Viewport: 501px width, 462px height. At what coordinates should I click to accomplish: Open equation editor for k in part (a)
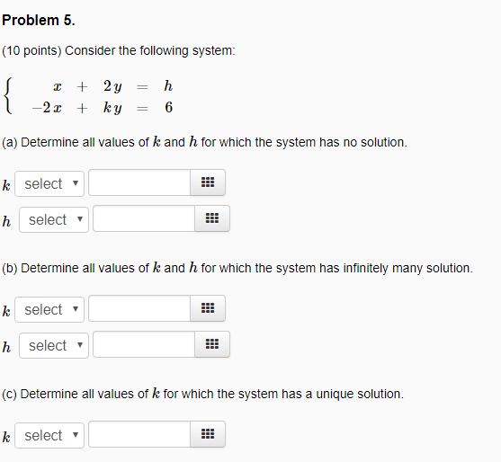click(x=208, y=182)
